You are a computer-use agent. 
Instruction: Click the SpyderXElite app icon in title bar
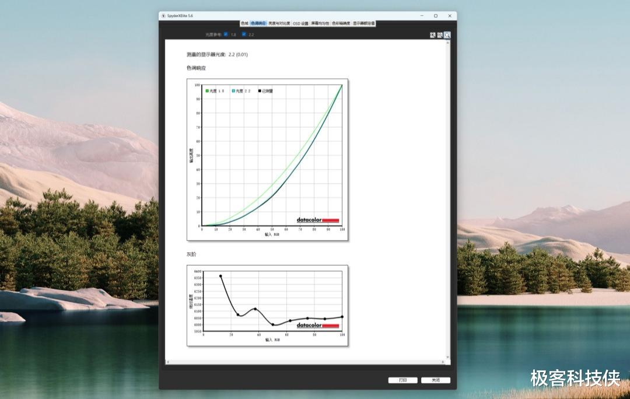[163, 16]
